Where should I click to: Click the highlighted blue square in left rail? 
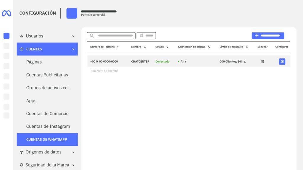[x=7, y=36]
